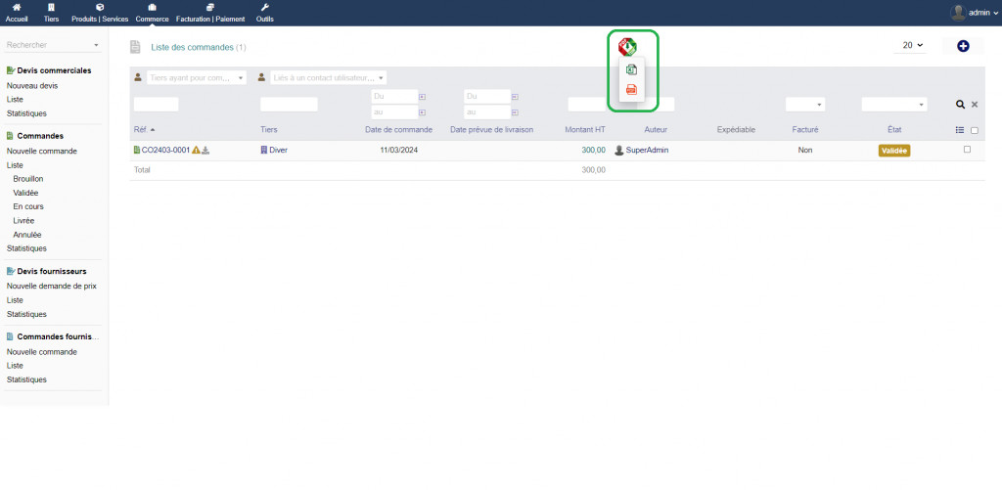Screen dimensions: 1002x490
Task: Click Nouveau devis in the sidebar
Action: [x=32, y=86]
